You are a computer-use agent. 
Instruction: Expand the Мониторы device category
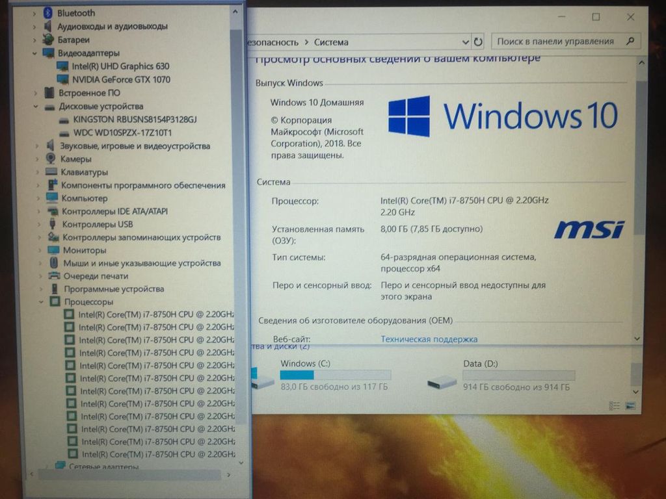pos(40,250)
